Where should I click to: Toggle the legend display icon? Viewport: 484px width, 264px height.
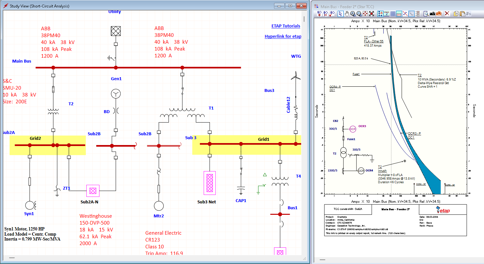click(399, 14)
